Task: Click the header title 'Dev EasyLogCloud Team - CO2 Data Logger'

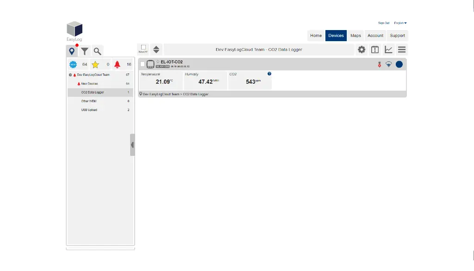Action: 259,49
